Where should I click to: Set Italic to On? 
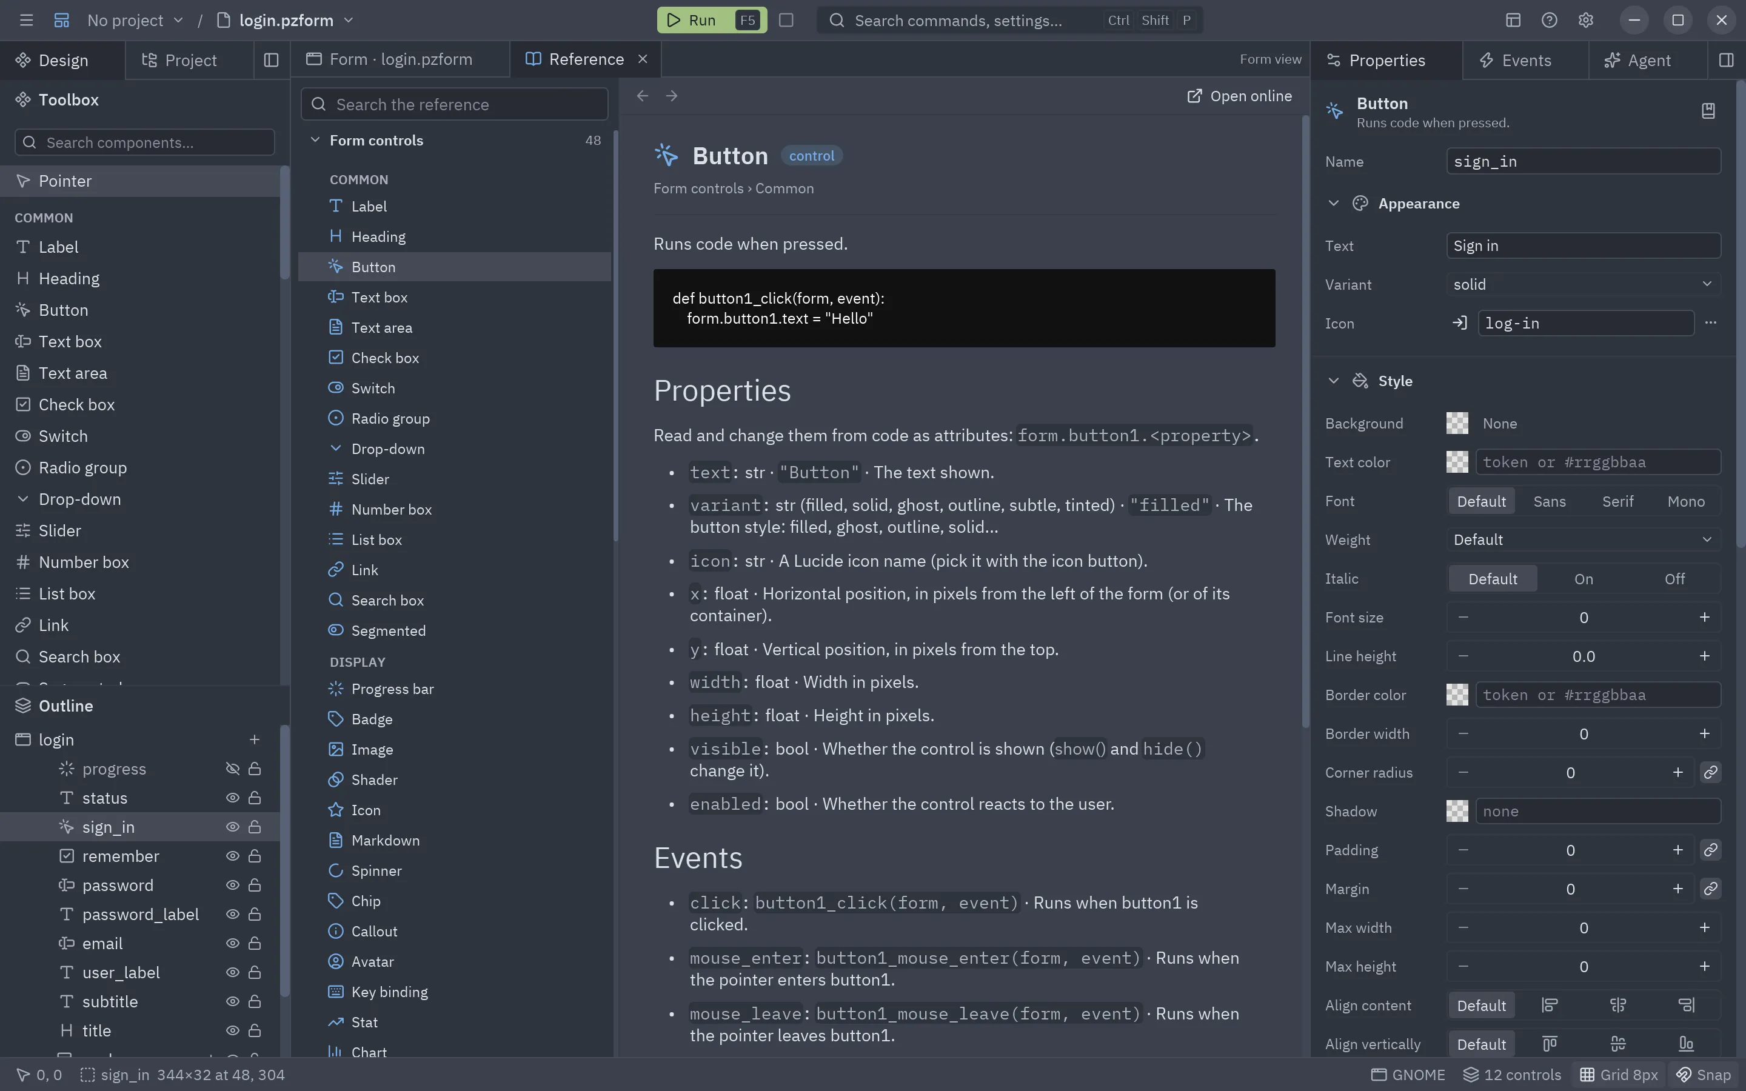tap(1584, 579)
